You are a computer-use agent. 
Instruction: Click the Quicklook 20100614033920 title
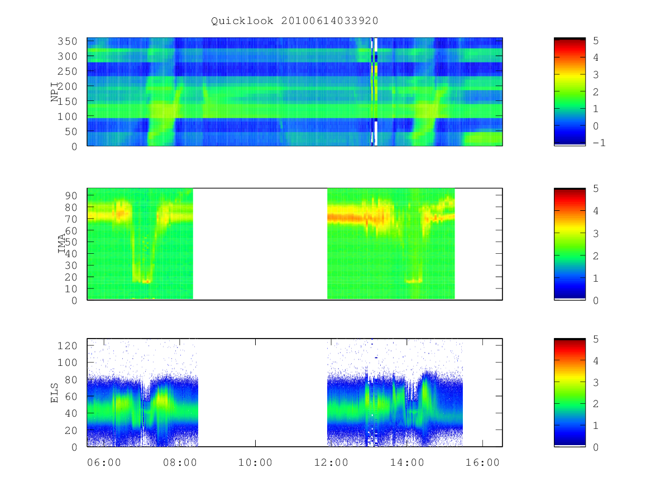(295, 21)
